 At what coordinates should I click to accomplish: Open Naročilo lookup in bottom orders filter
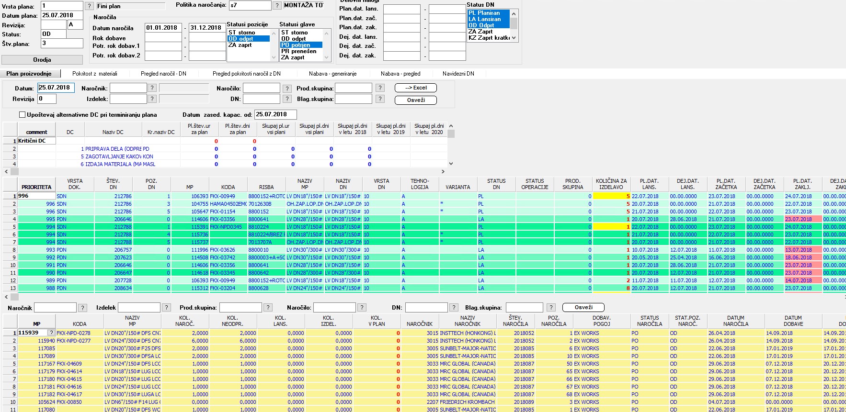[362, 308]
